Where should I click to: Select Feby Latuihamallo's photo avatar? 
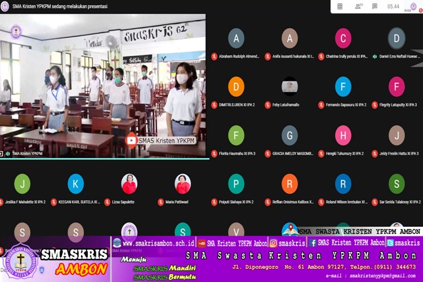(290, 86)
